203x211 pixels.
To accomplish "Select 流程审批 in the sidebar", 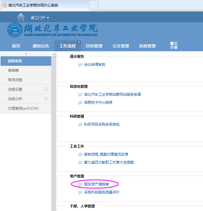I will pyautogui.click(x=26, y=61).
